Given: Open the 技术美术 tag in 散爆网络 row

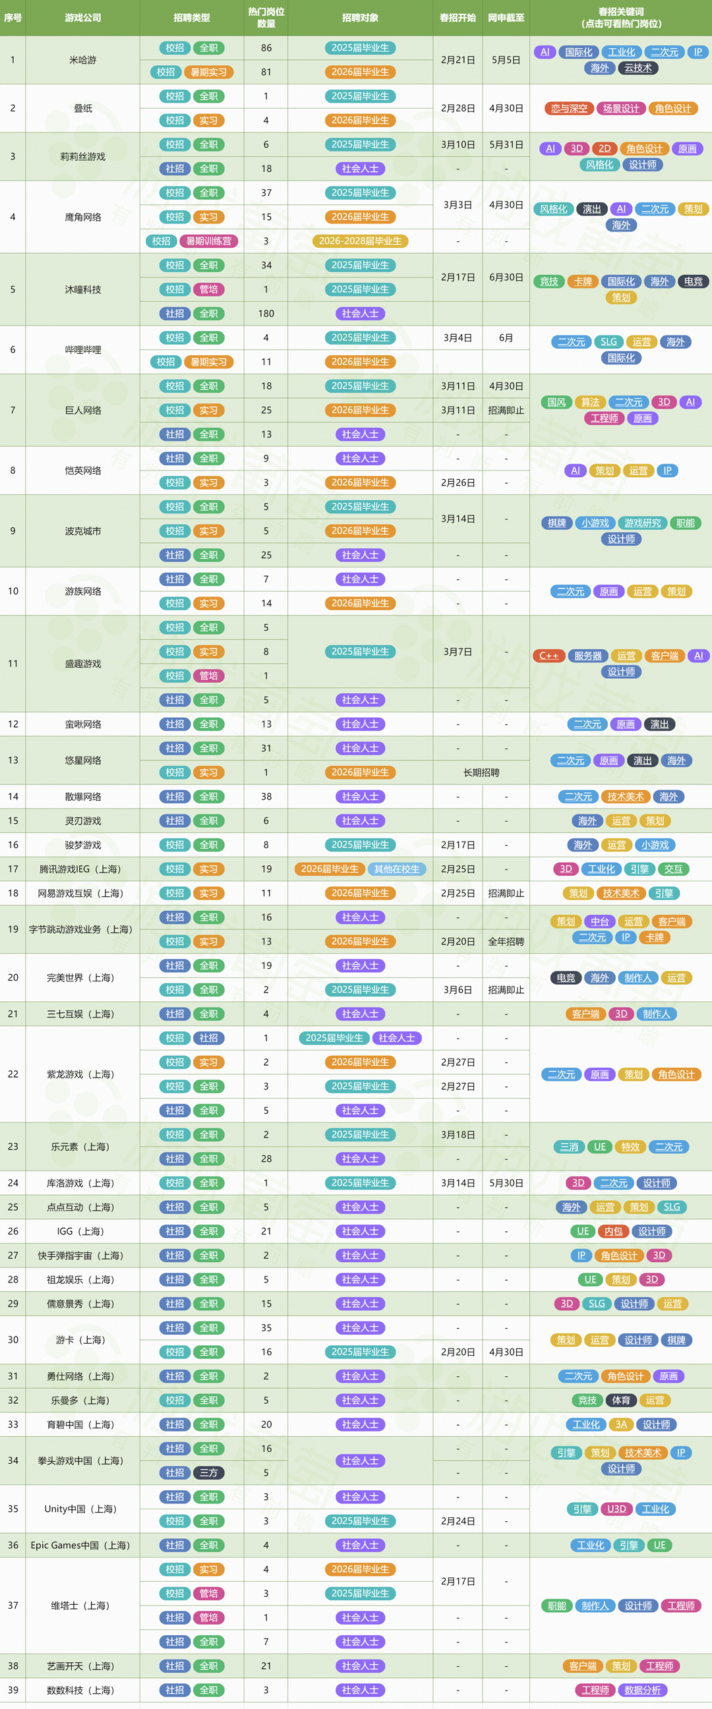Looking at the screenshot, I should [x=625, y=796].
